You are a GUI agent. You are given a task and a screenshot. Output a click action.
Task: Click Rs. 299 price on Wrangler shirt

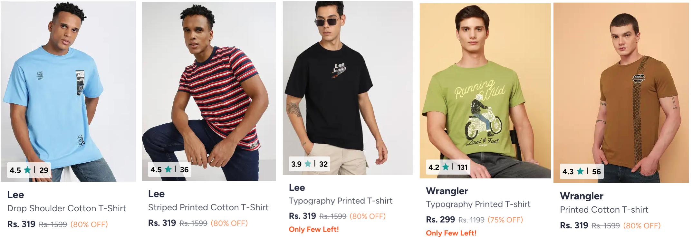[x=440, y=220]
